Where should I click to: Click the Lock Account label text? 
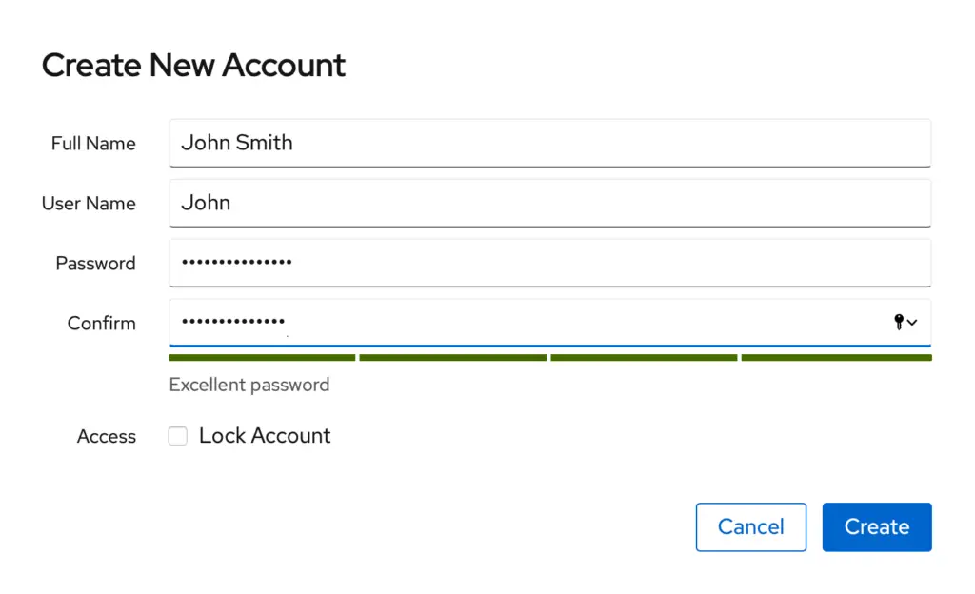tap(265, 436)
